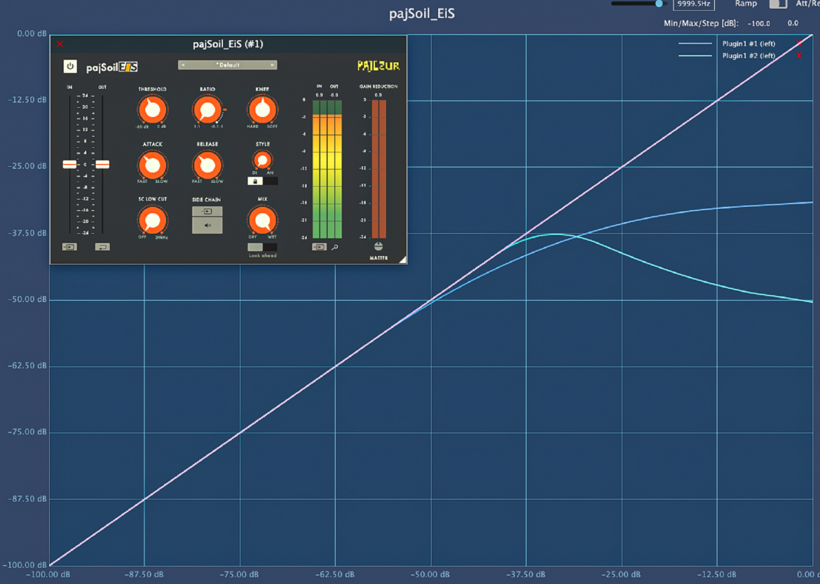Enable external side chain input button

207,212
